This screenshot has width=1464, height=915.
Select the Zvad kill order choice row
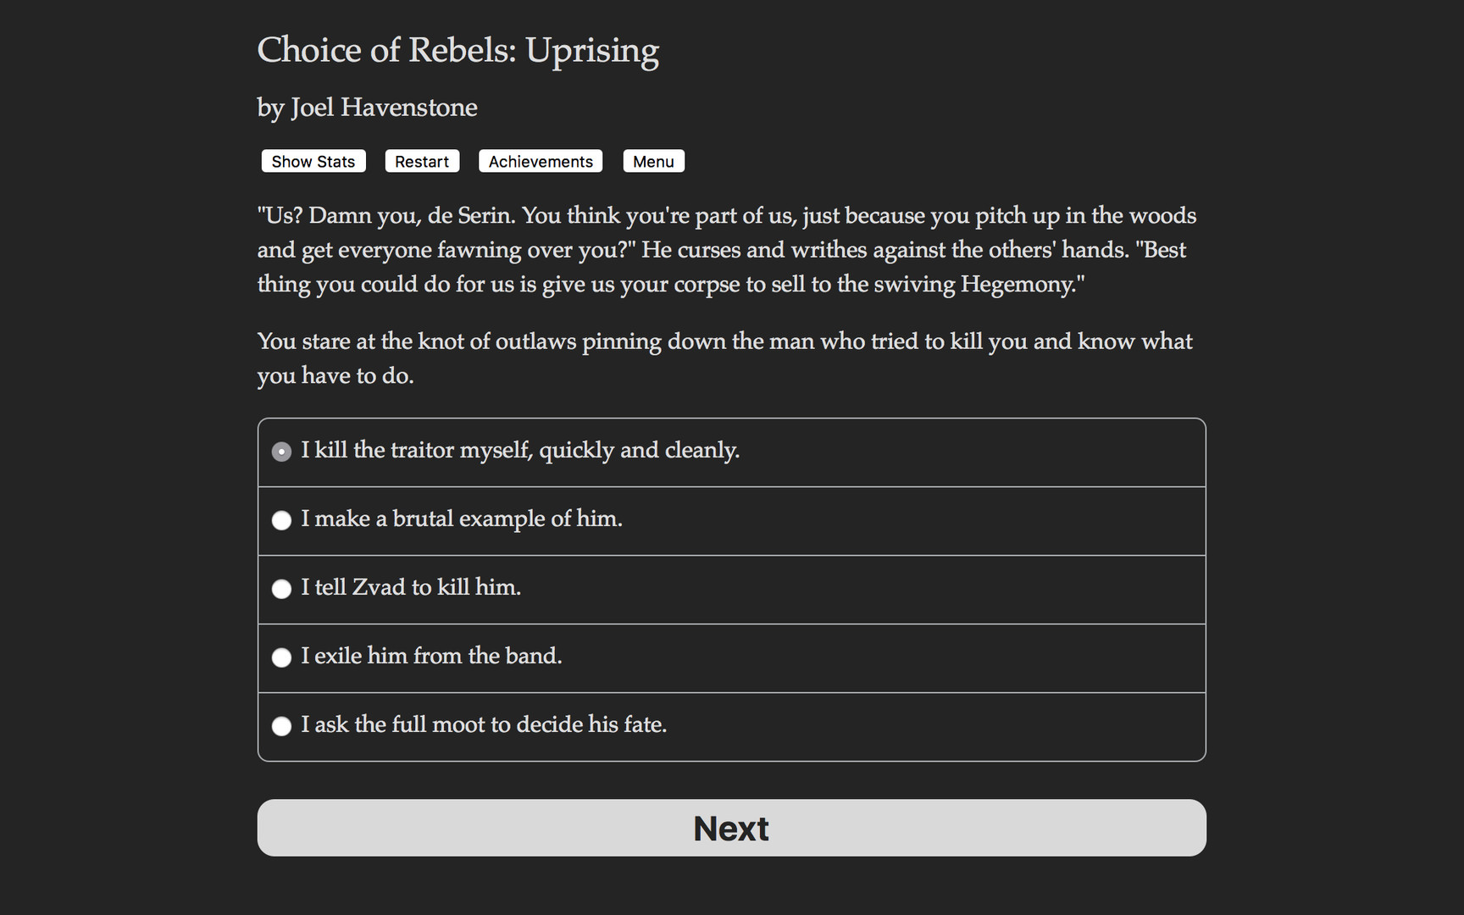click(x=593, y=589)
